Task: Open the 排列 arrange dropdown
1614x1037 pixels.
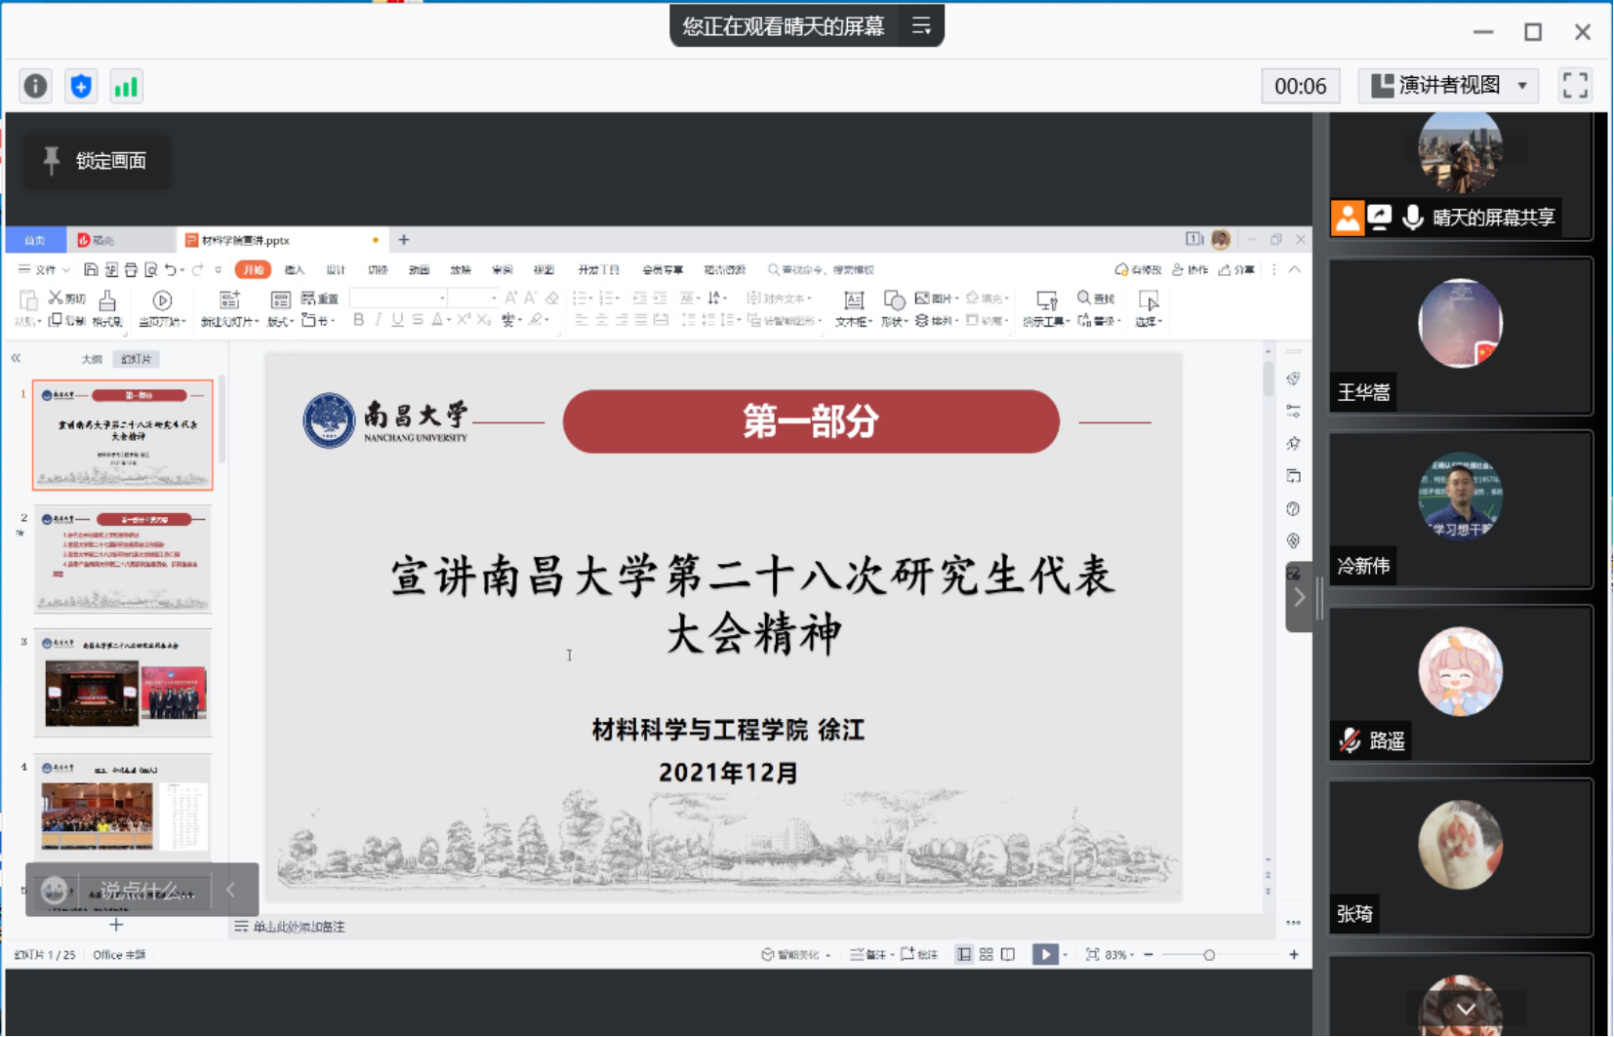Action: 937,320
